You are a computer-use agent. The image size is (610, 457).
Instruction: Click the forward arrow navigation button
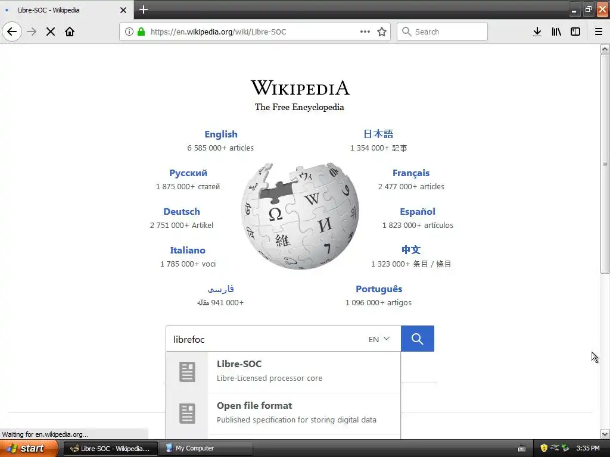32,32
